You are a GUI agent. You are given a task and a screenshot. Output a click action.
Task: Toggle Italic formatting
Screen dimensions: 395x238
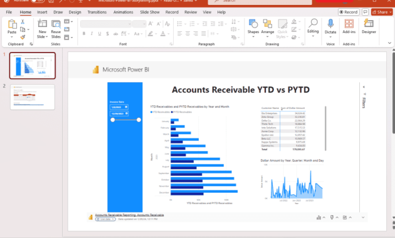tap(92, 33)
